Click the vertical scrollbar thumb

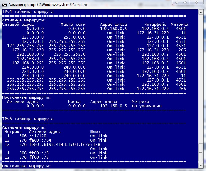[201, 152]
